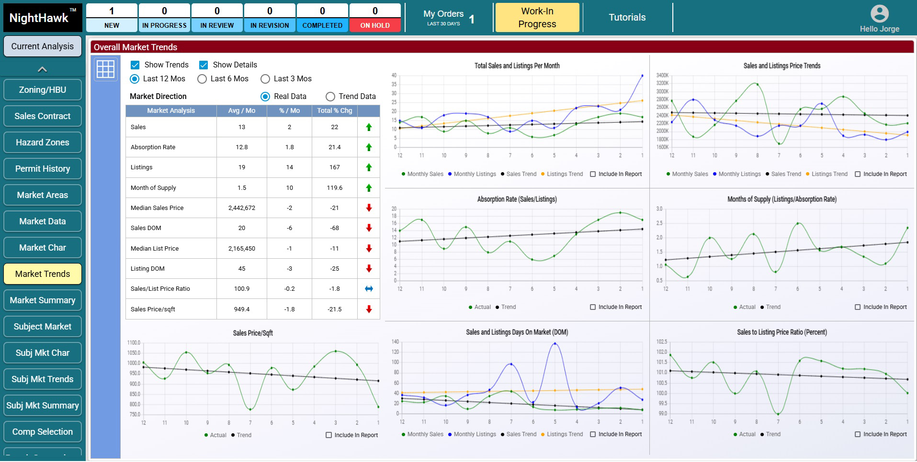Image resolution: width=917 pixels, height=462 pixels.
Task: Click the user profile avatar icon
Action: pyautogui.click(x=879, y=14)
